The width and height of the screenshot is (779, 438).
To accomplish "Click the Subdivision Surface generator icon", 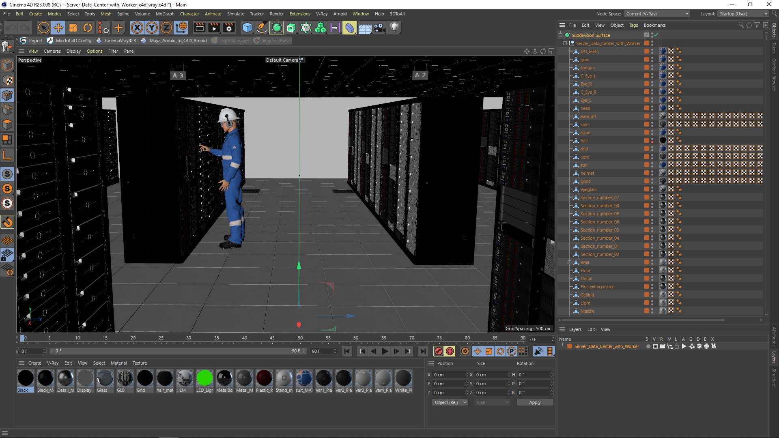I will click(277, 28).
